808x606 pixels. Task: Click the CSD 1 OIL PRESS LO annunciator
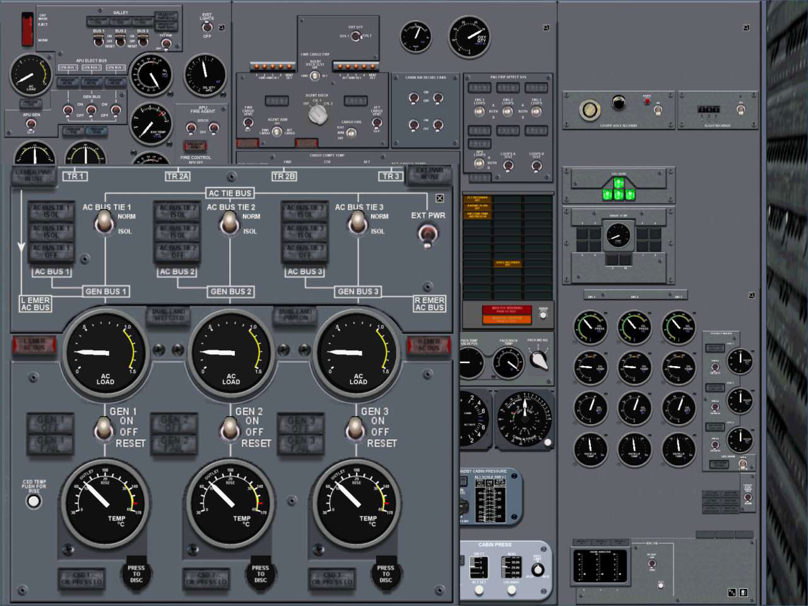pyautogui.click(x=81, y=578)
